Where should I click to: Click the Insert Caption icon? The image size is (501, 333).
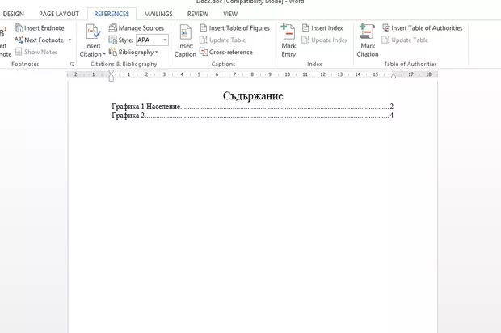[x=185, y=32]
